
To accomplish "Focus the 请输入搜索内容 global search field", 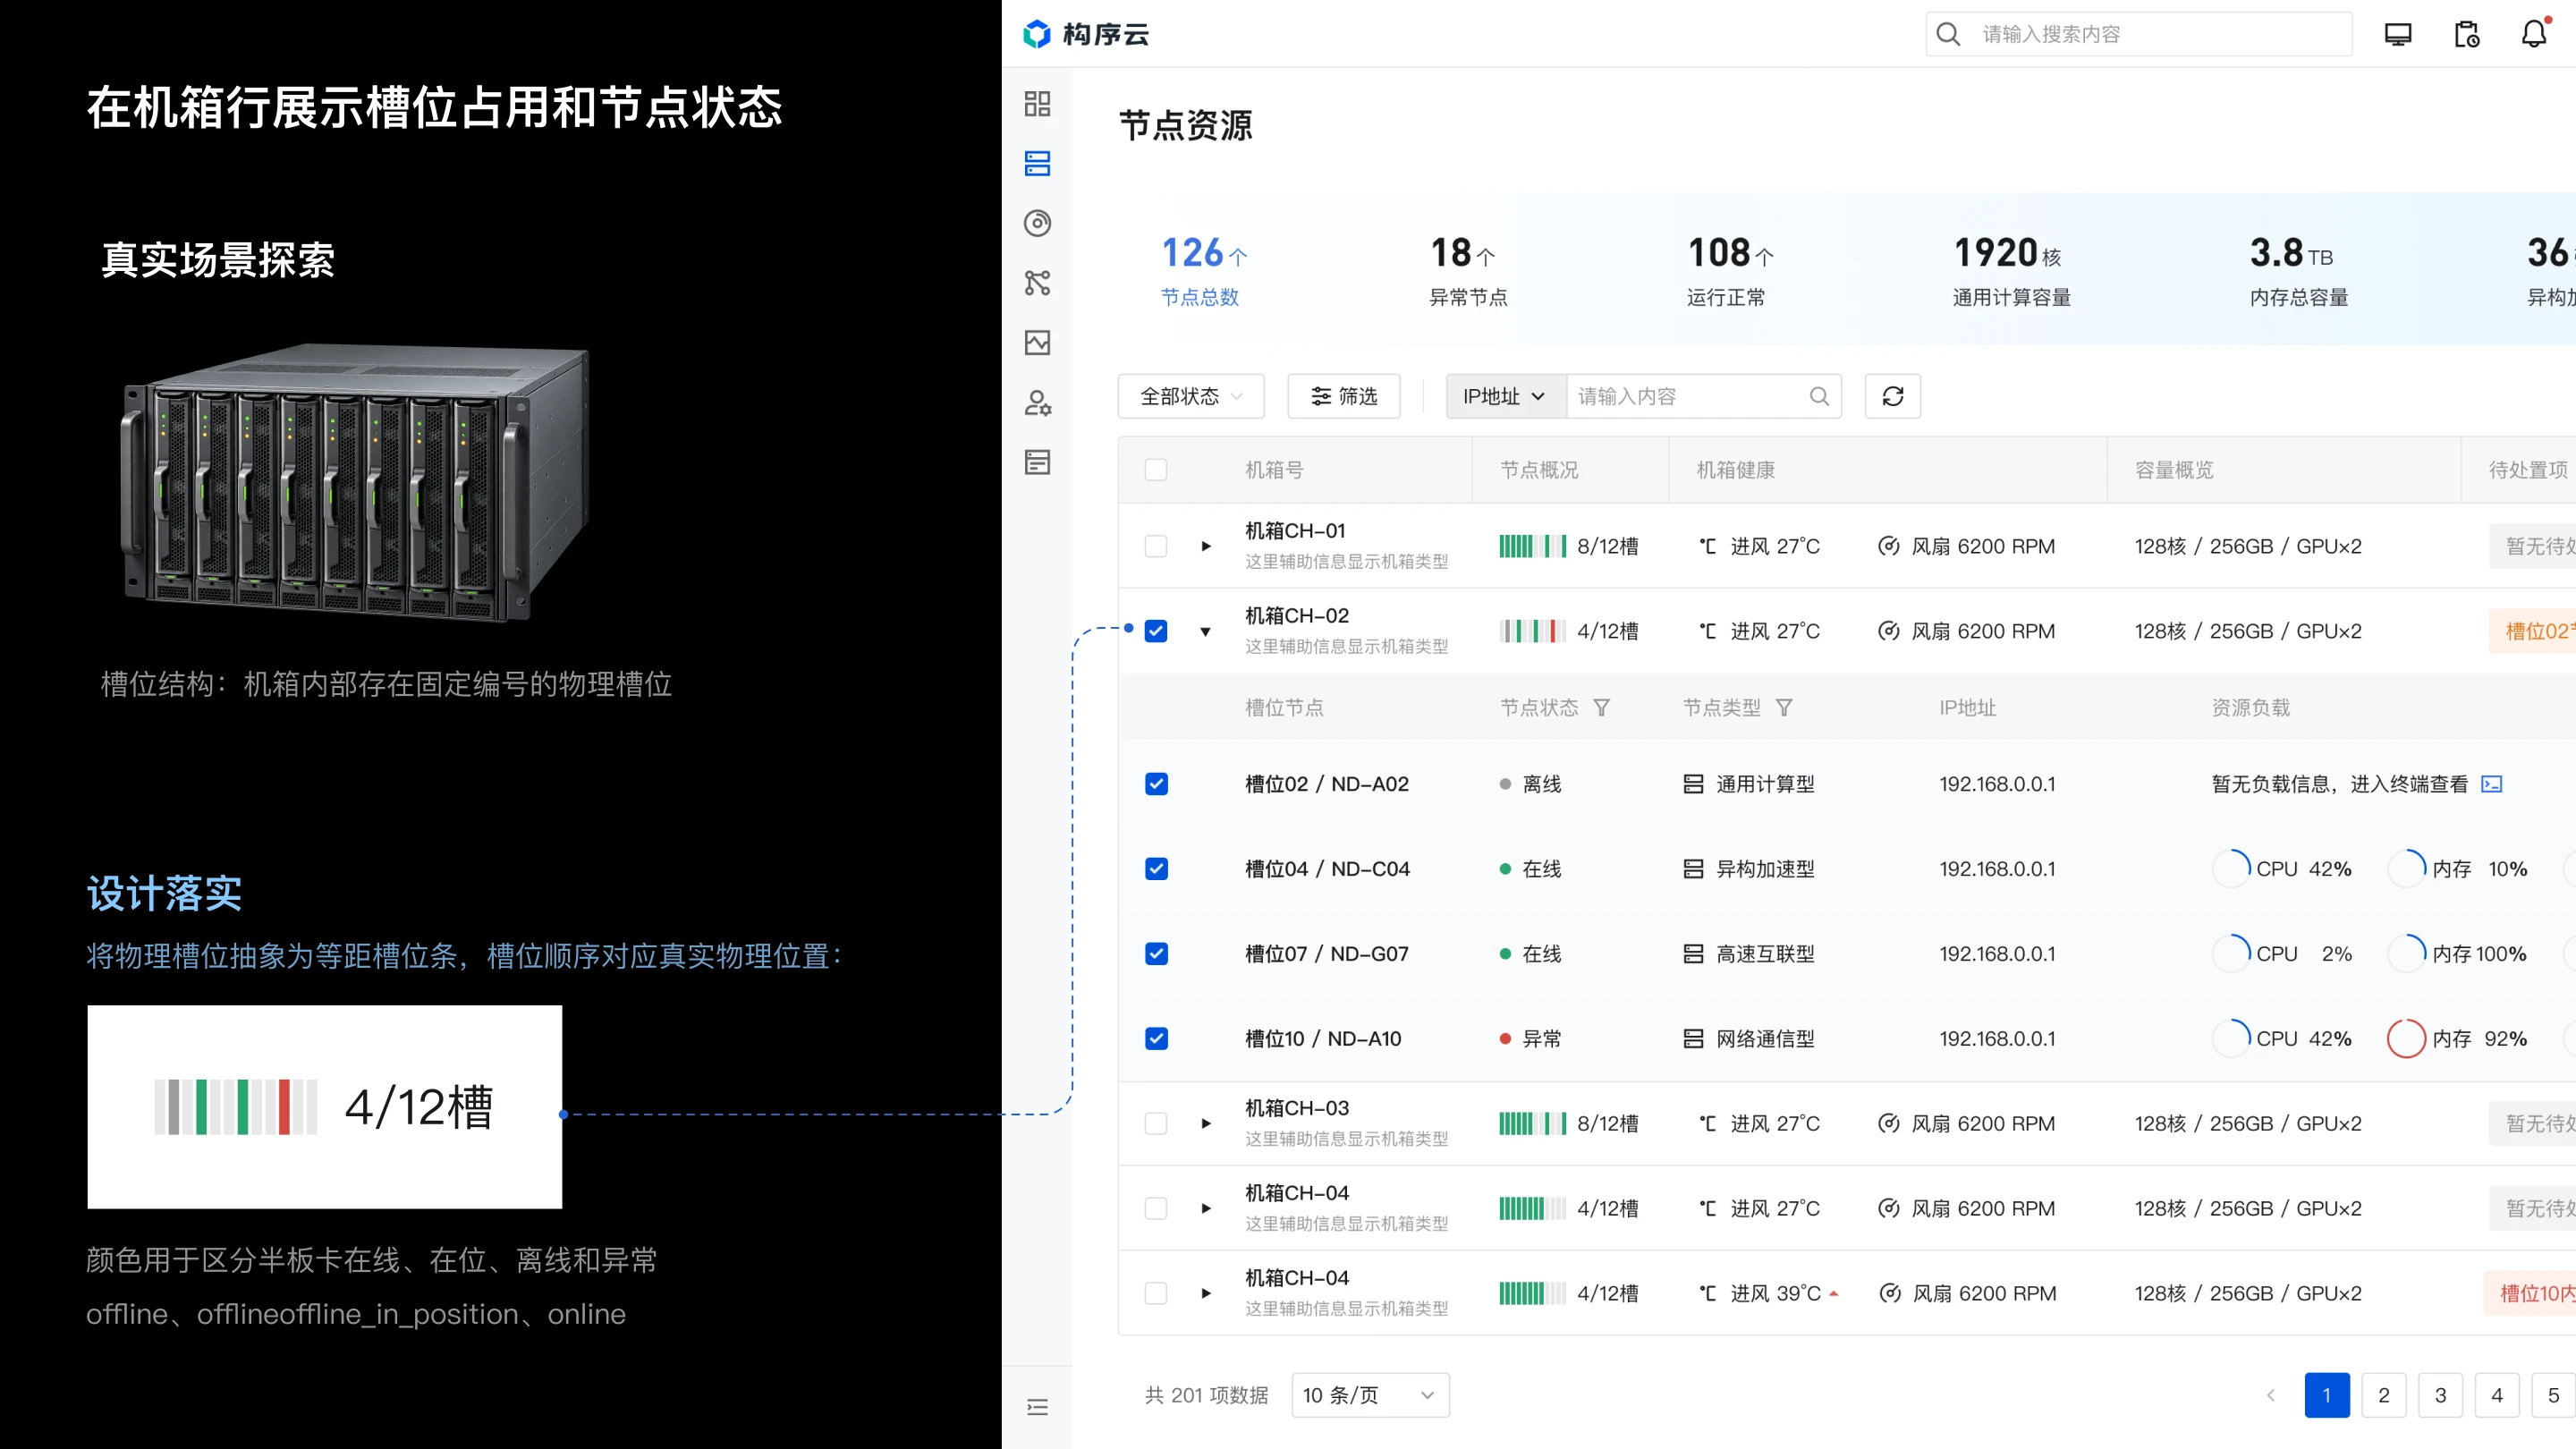I will [x=2139, y=34].
